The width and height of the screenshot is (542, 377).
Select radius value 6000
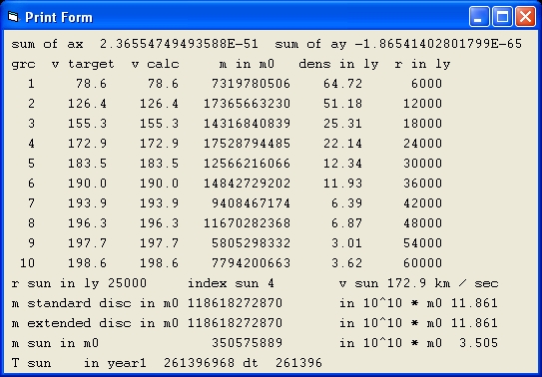pos(426,84)
